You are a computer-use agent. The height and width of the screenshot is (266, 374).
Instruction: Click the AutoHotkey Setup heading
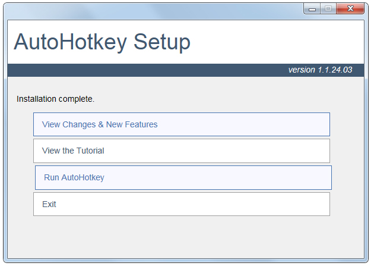[x=102, y=42]
